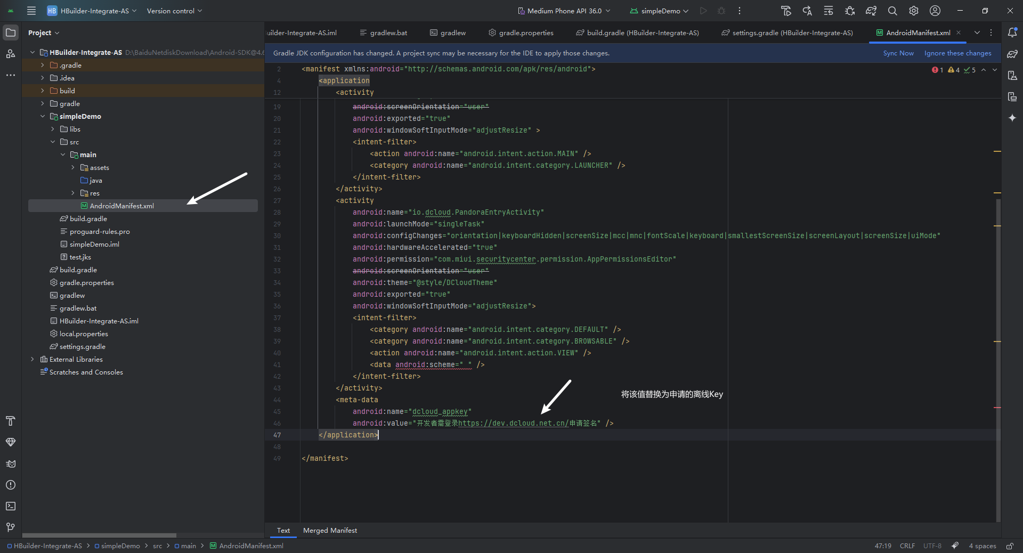The width and height of the screenshot is (1023, 553).
Task: Click the Search Everywhere magnifier icon
Action: coord(892,11)
